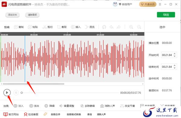
Task: Open the Audio Merge (音频合并) tool
Action: point(56,114)
